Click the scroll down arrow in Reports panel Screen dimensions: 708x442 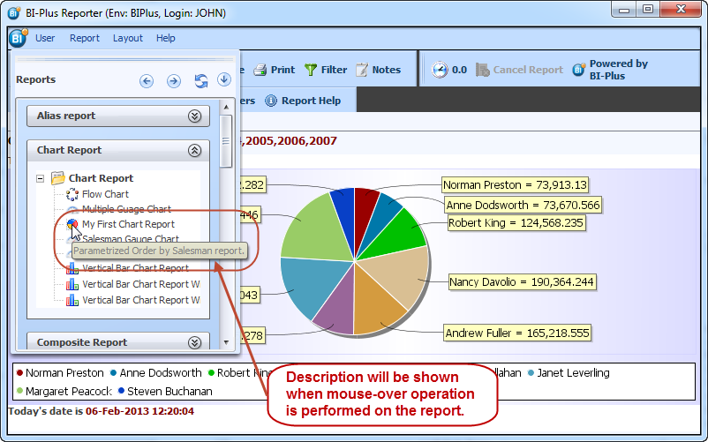pyautogui.click(x=226, y=341)
